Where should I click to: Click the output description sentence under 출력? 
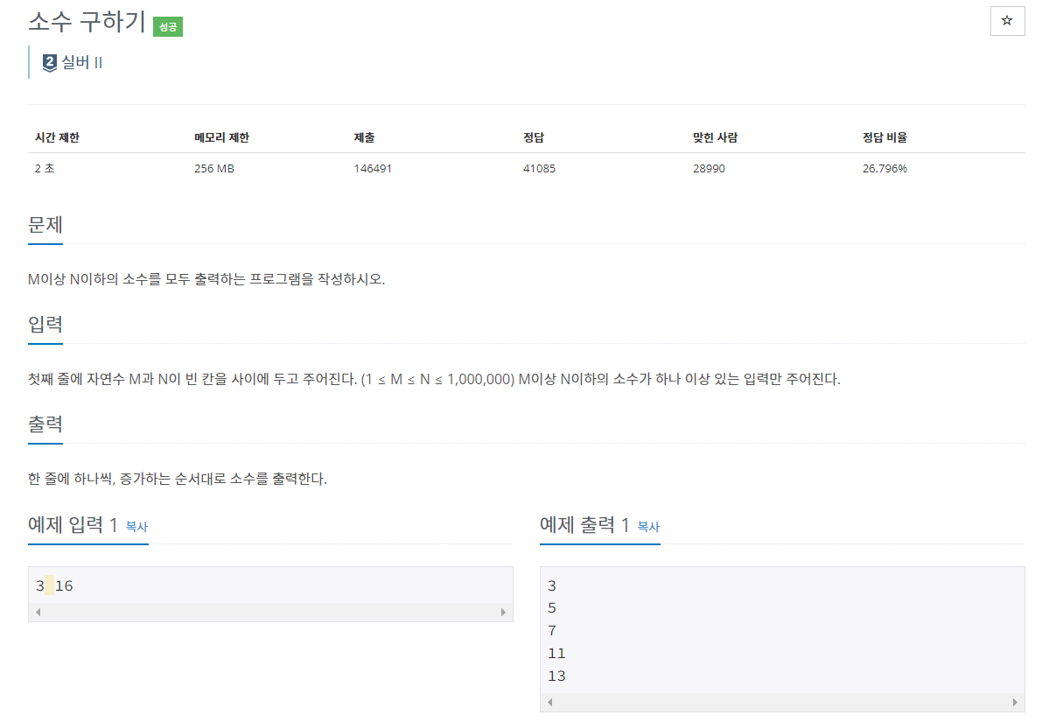[x=178, y=479]
